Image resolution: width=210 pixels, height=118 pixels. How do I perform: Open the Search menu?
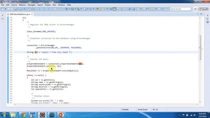[x=40, y=5]
